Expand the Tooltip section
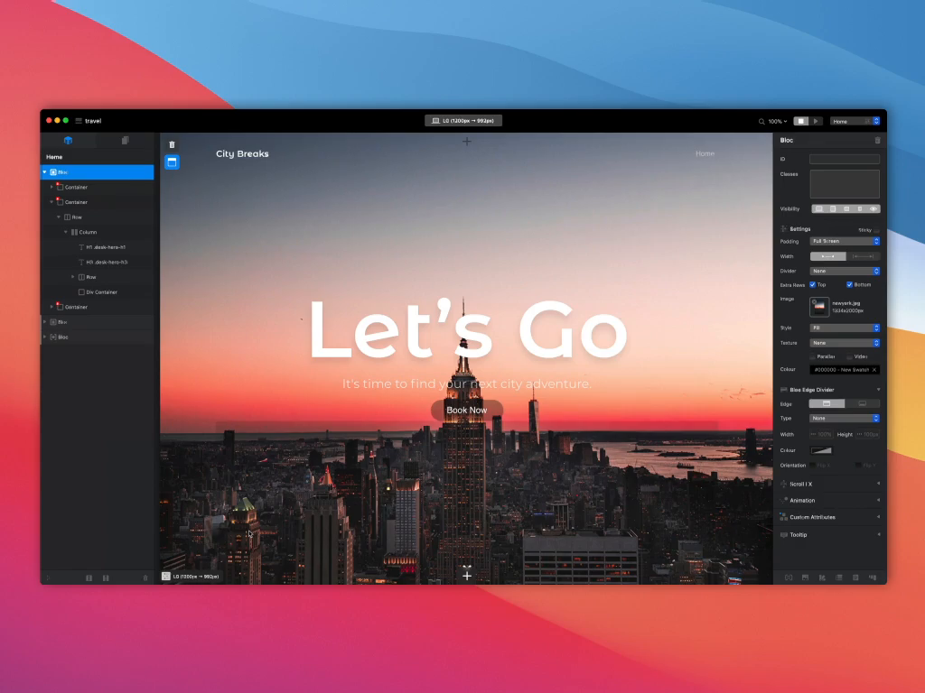 click(878, 534)
